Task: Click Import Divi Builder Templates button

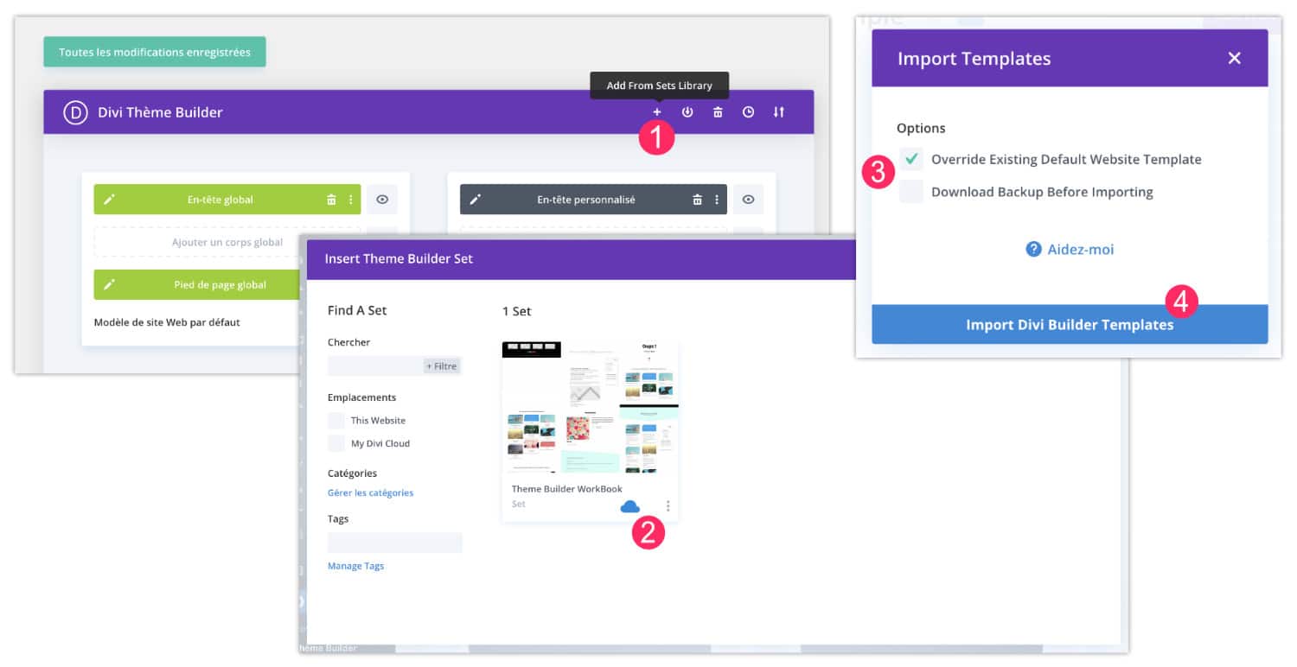Action: point(1070,324)
